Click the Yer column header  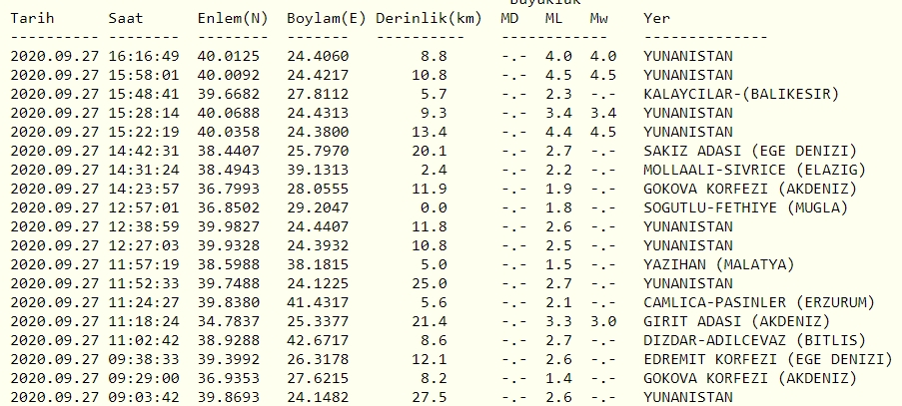coord(657,19)
